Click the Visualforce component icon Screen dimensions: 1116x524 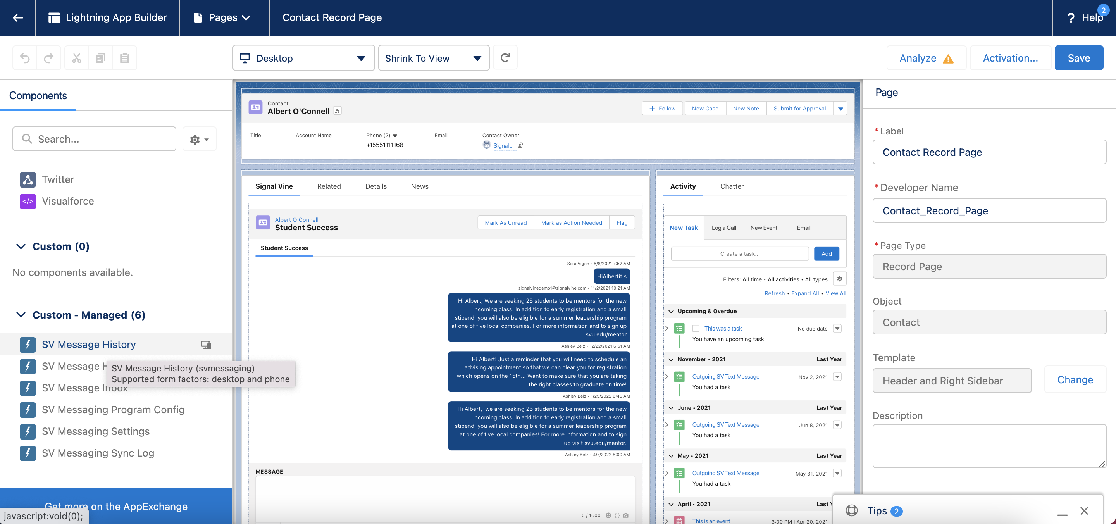tap(28, 201)
